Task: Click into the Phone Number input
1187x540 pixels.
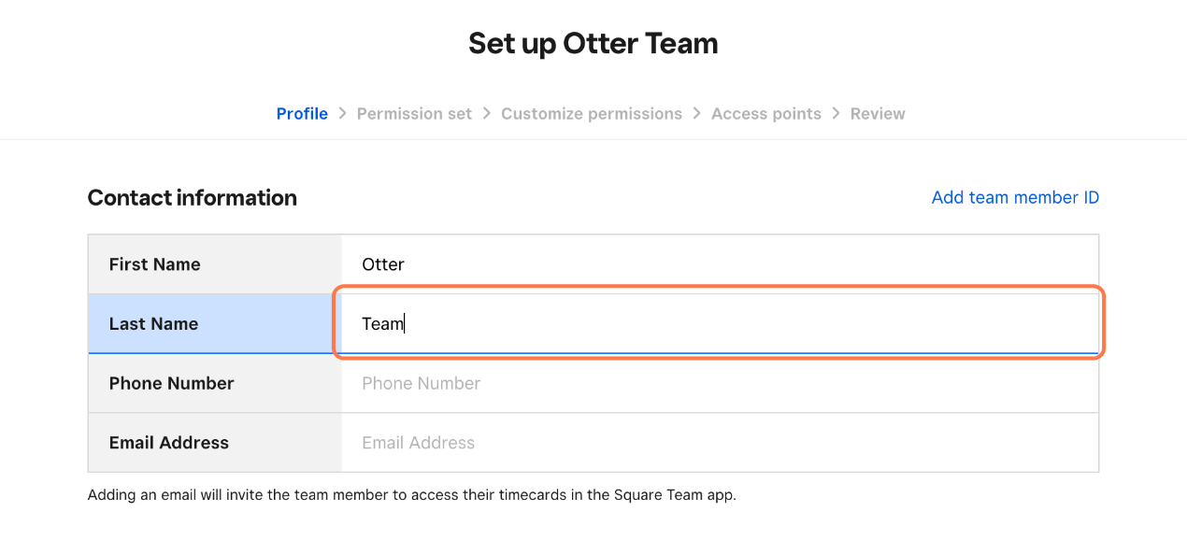Action: [x=720, y=383]
